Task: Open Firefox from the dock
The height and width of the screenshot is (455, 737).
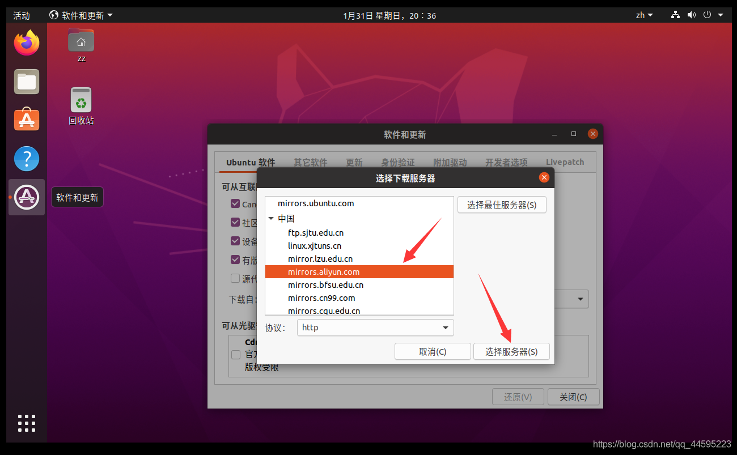Action: pyautogui.click(x=27, y=42)
